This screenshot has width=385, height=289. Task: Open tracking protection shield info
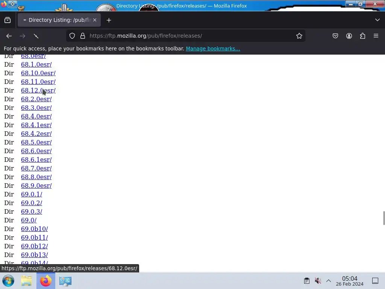click(72, 36)
